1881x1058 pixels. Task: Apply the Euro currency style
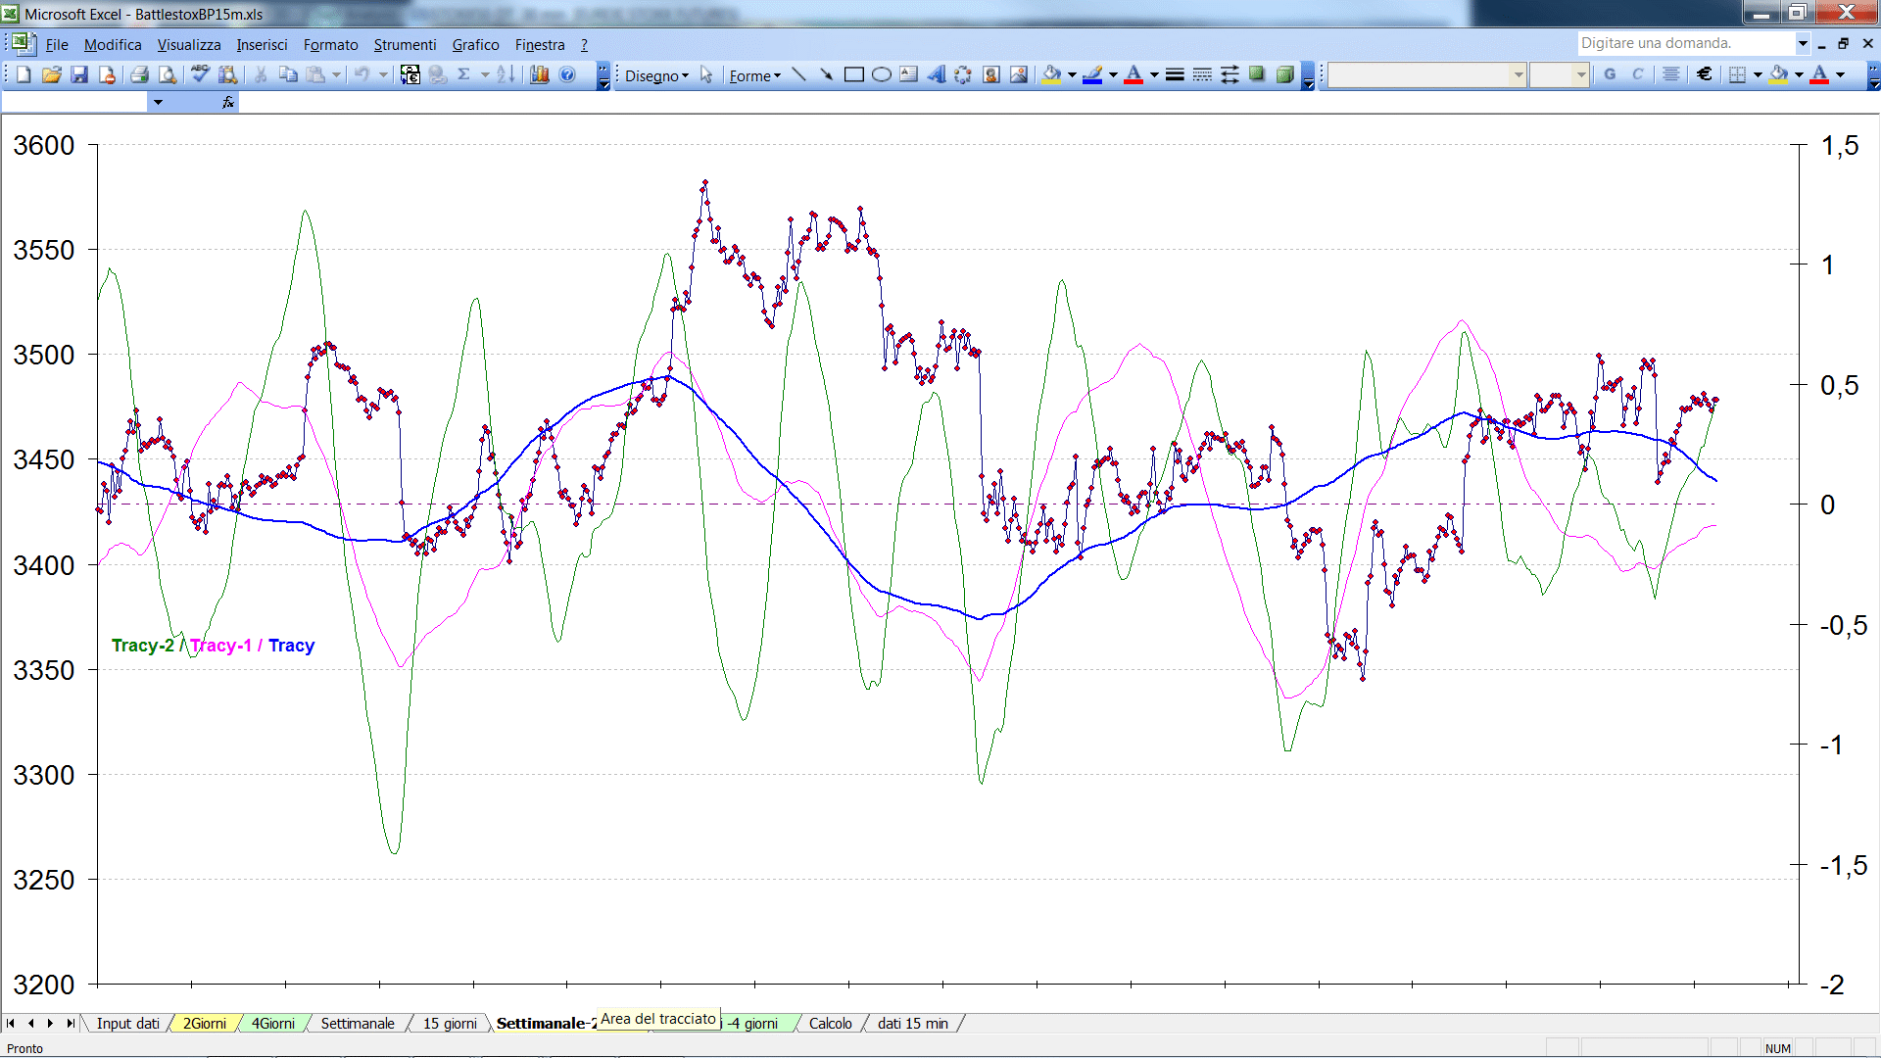(x=1704, y=74)
